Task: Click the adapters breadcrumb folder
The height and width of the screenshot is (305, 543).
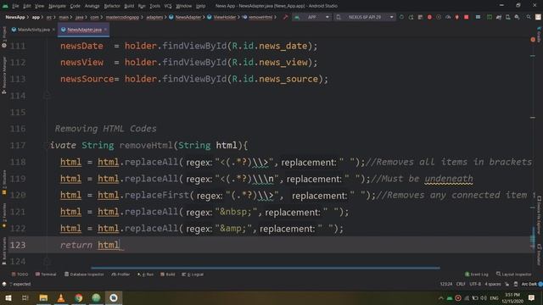Action: click(x=154, y=17)
